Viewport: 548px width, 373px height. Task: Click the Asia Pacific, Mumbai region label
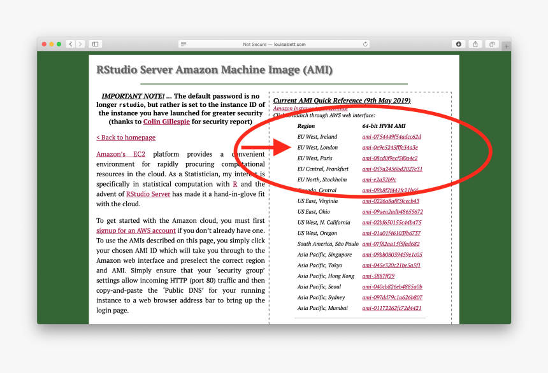(322, 308)
